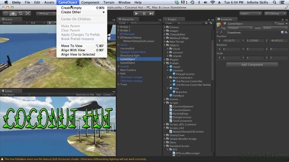289x162 pixels.
Task: Click the Add Component button
Action: [252, 65]
